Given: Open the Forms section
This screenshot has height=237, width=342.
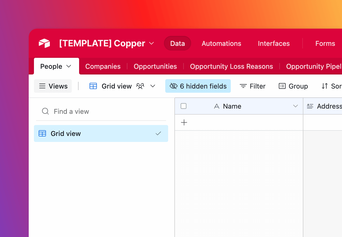Looking at the screenshot, I should 325,43.
